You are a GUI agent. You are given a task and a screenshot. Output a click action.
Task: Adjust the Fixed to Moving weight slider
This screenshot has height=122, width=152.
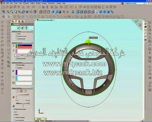click(x=16, y=97)
